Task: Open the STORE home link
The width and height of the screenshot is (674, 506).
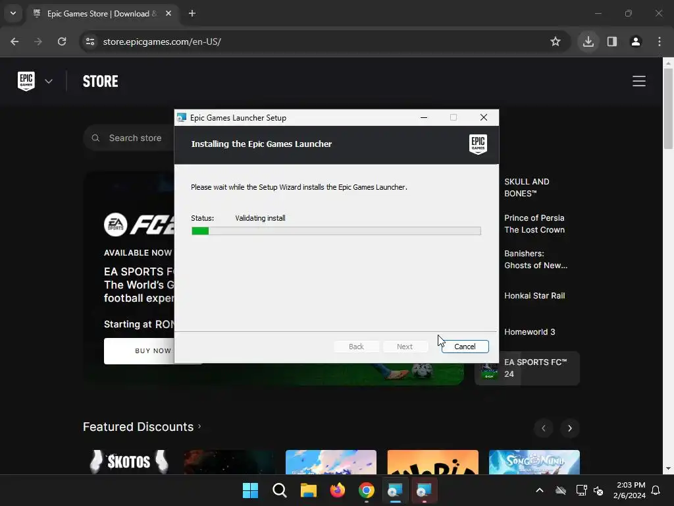Action: (x=100, y=81)
